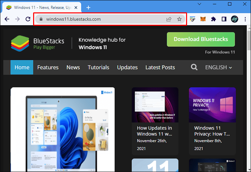Click the Download Bluestacks button
The width and height of the screenshot is (251, 172).
click(x=201, y=39)
